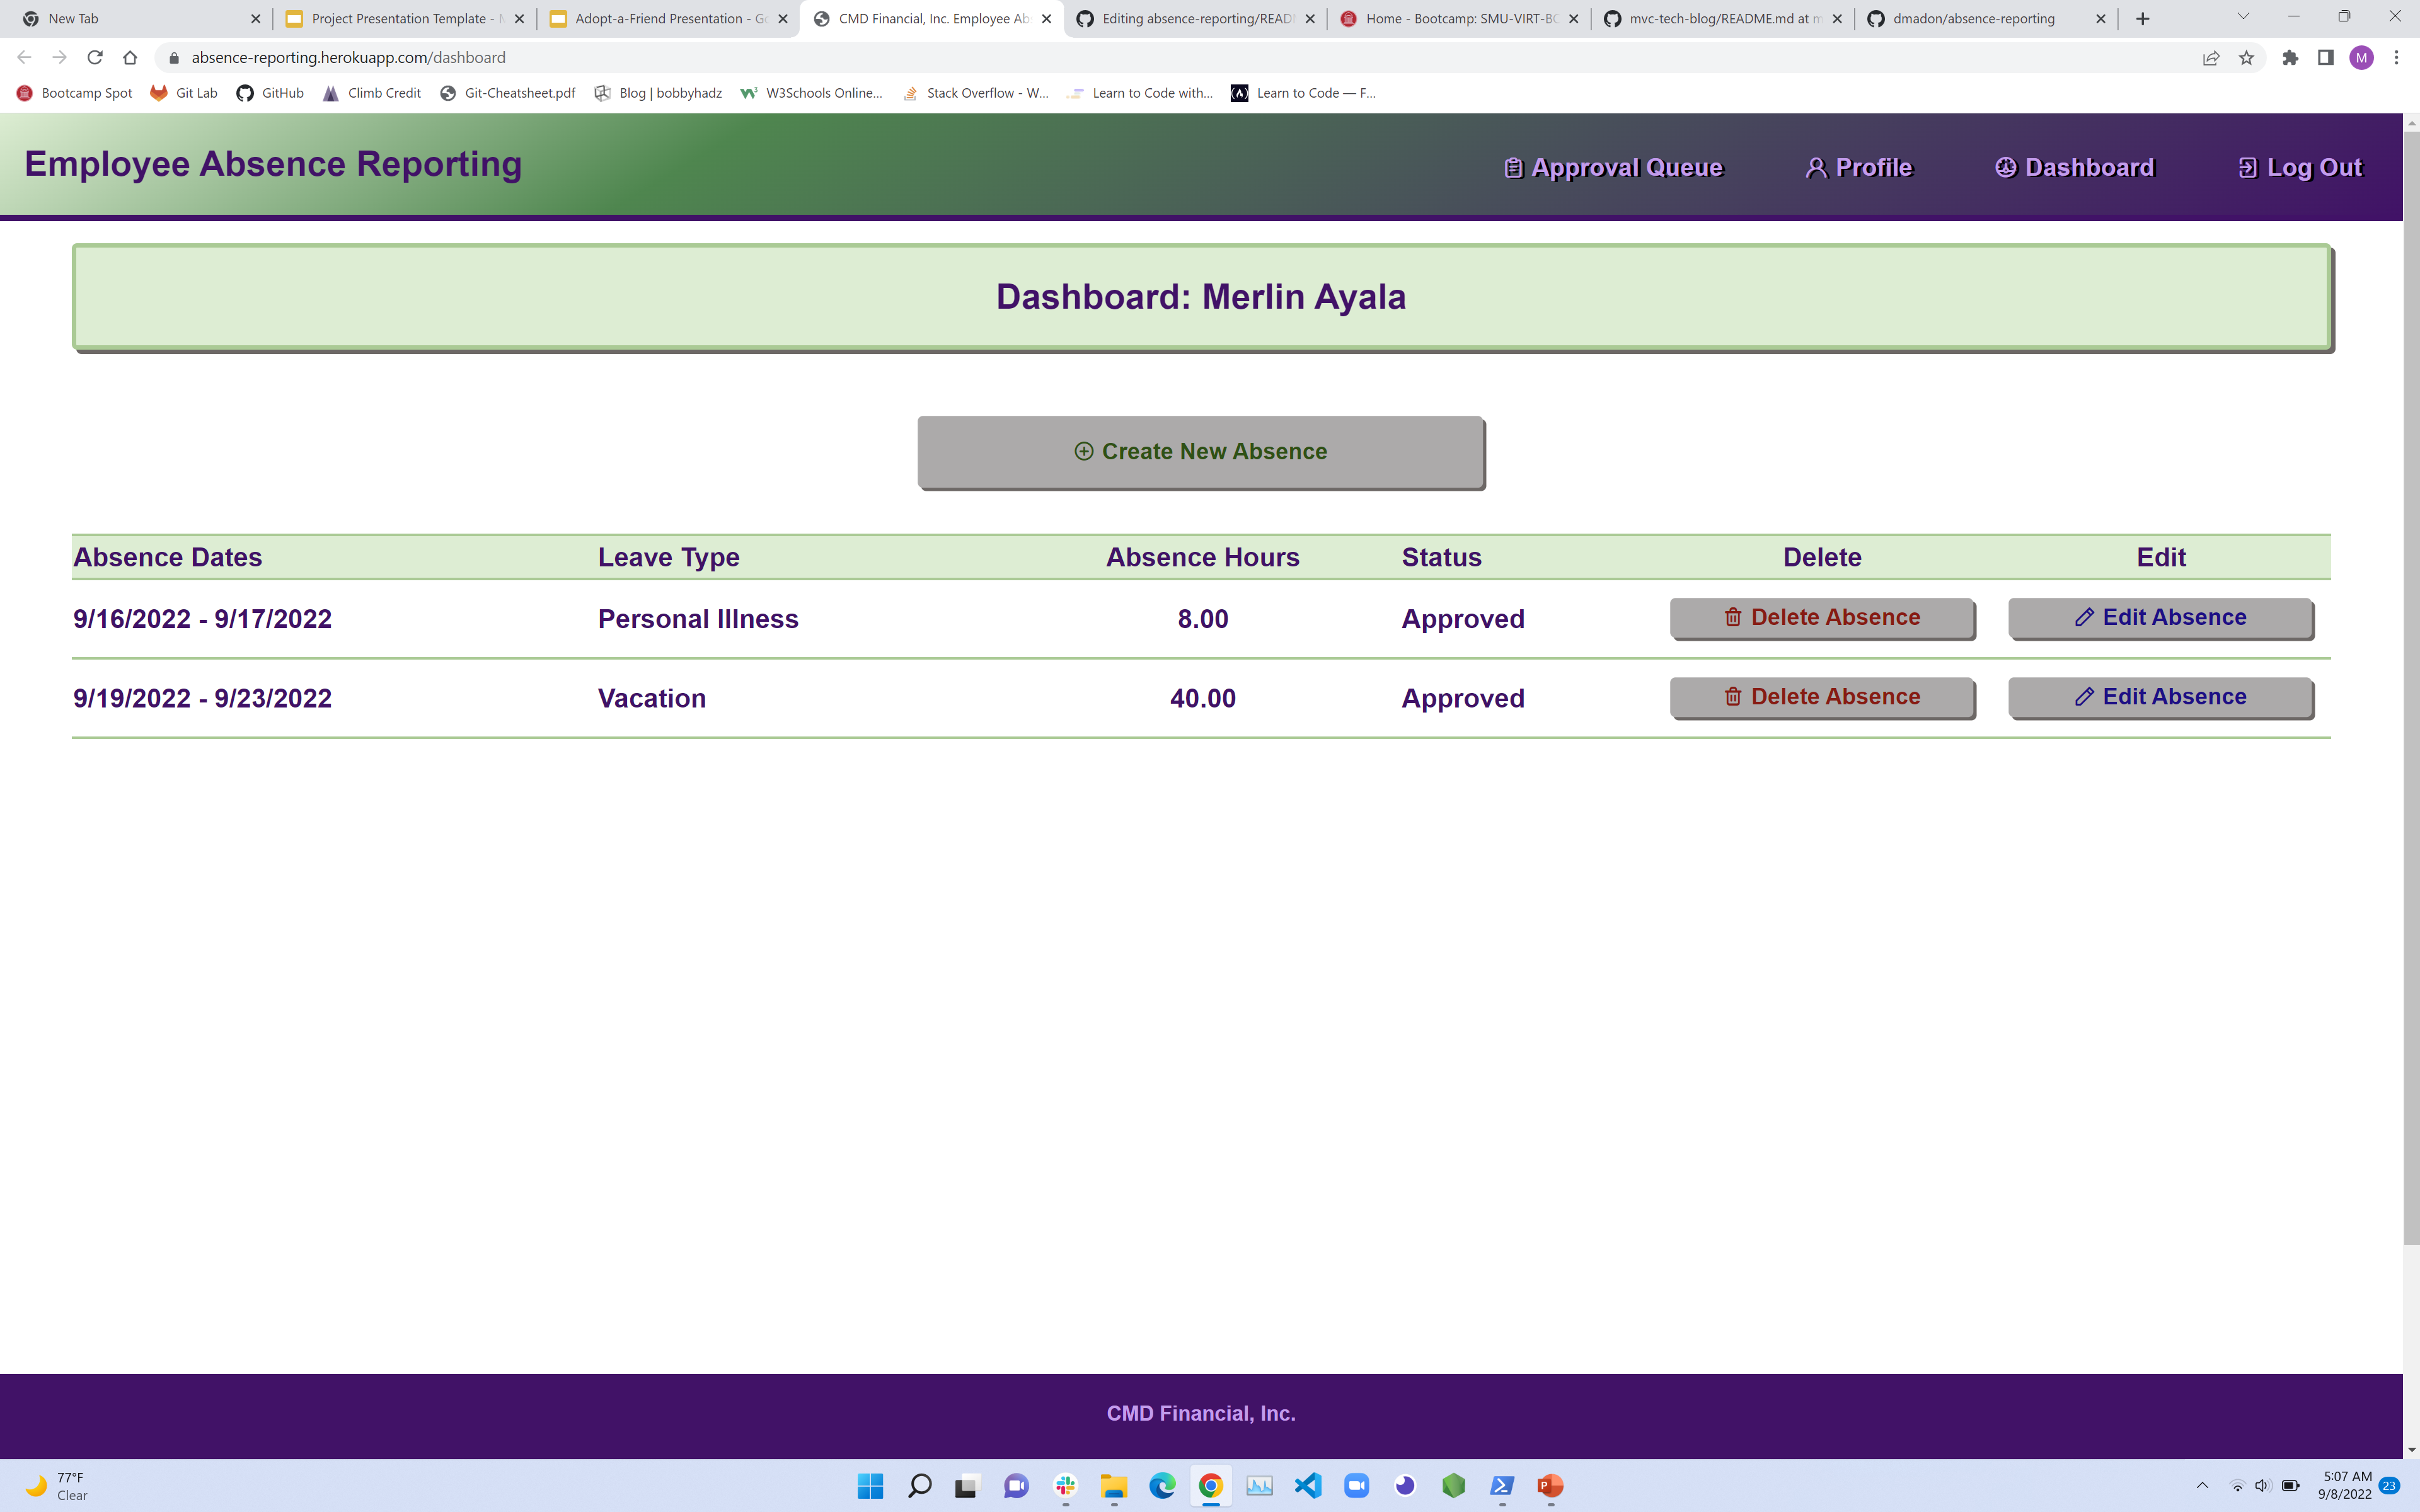Screen dimensions: 2420x1512
Task: Reload the page using the refresh icon
Action: tap(94, 57)
